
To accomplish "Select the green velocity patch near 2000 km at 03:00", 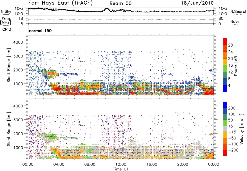I will pyautogui.click(x=51, y=136).
